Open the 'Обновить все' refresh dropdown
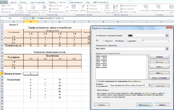Screen dimensions: 174x110 44,9
